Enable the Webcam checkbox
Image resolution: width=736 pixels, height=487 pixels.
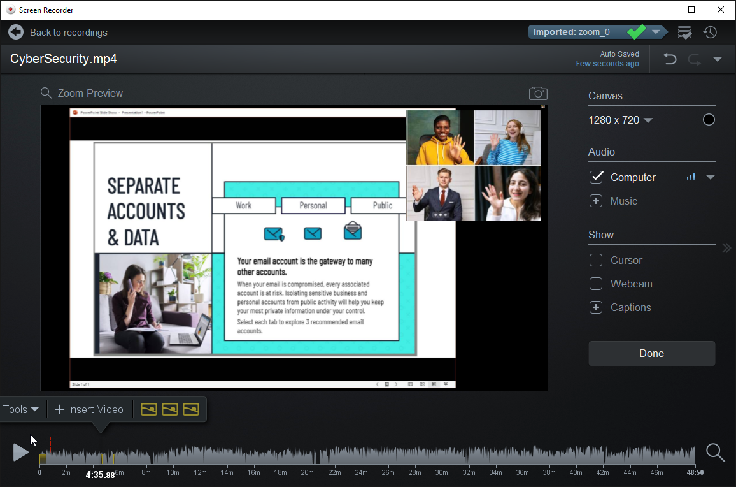pos(596,284)
